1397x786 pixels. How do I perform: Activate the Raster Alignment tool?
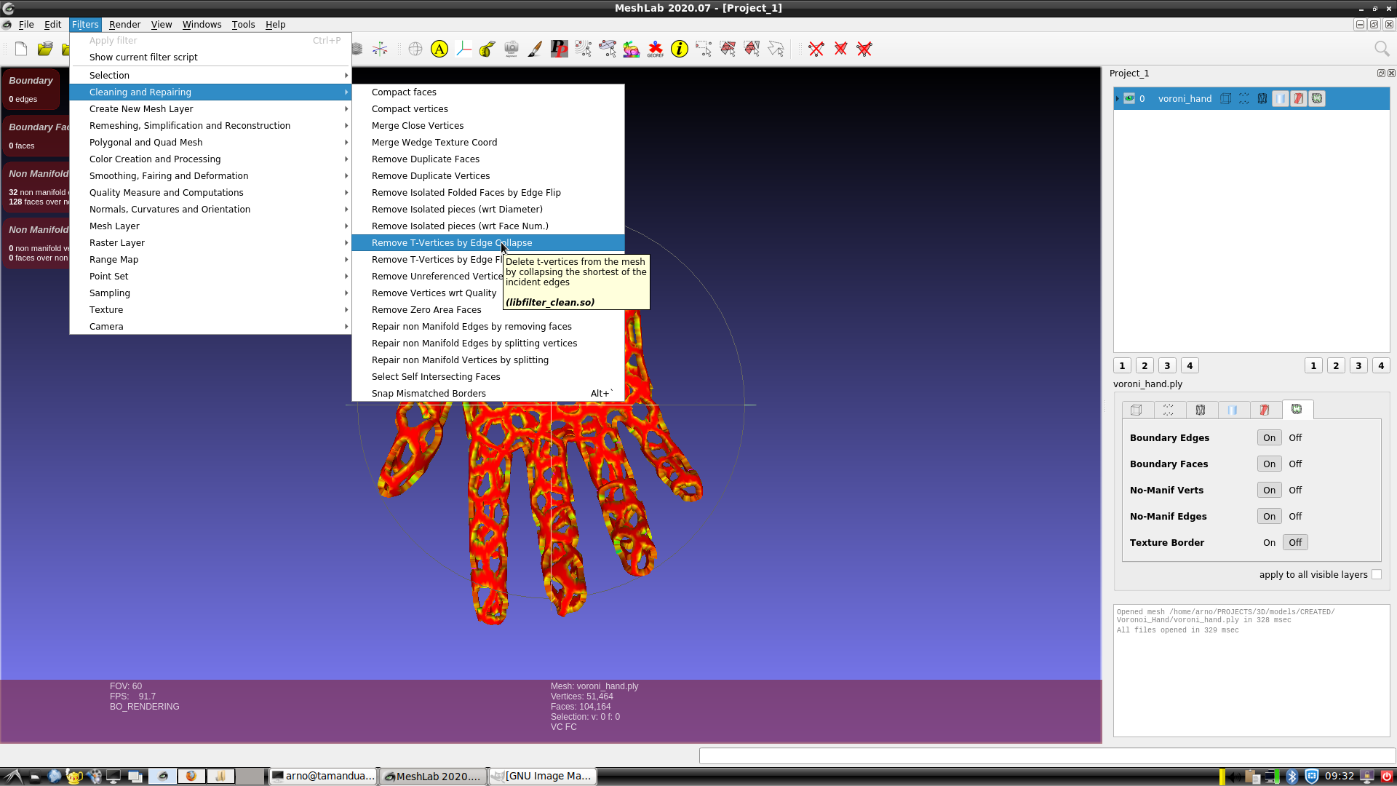tap(512, 49)
